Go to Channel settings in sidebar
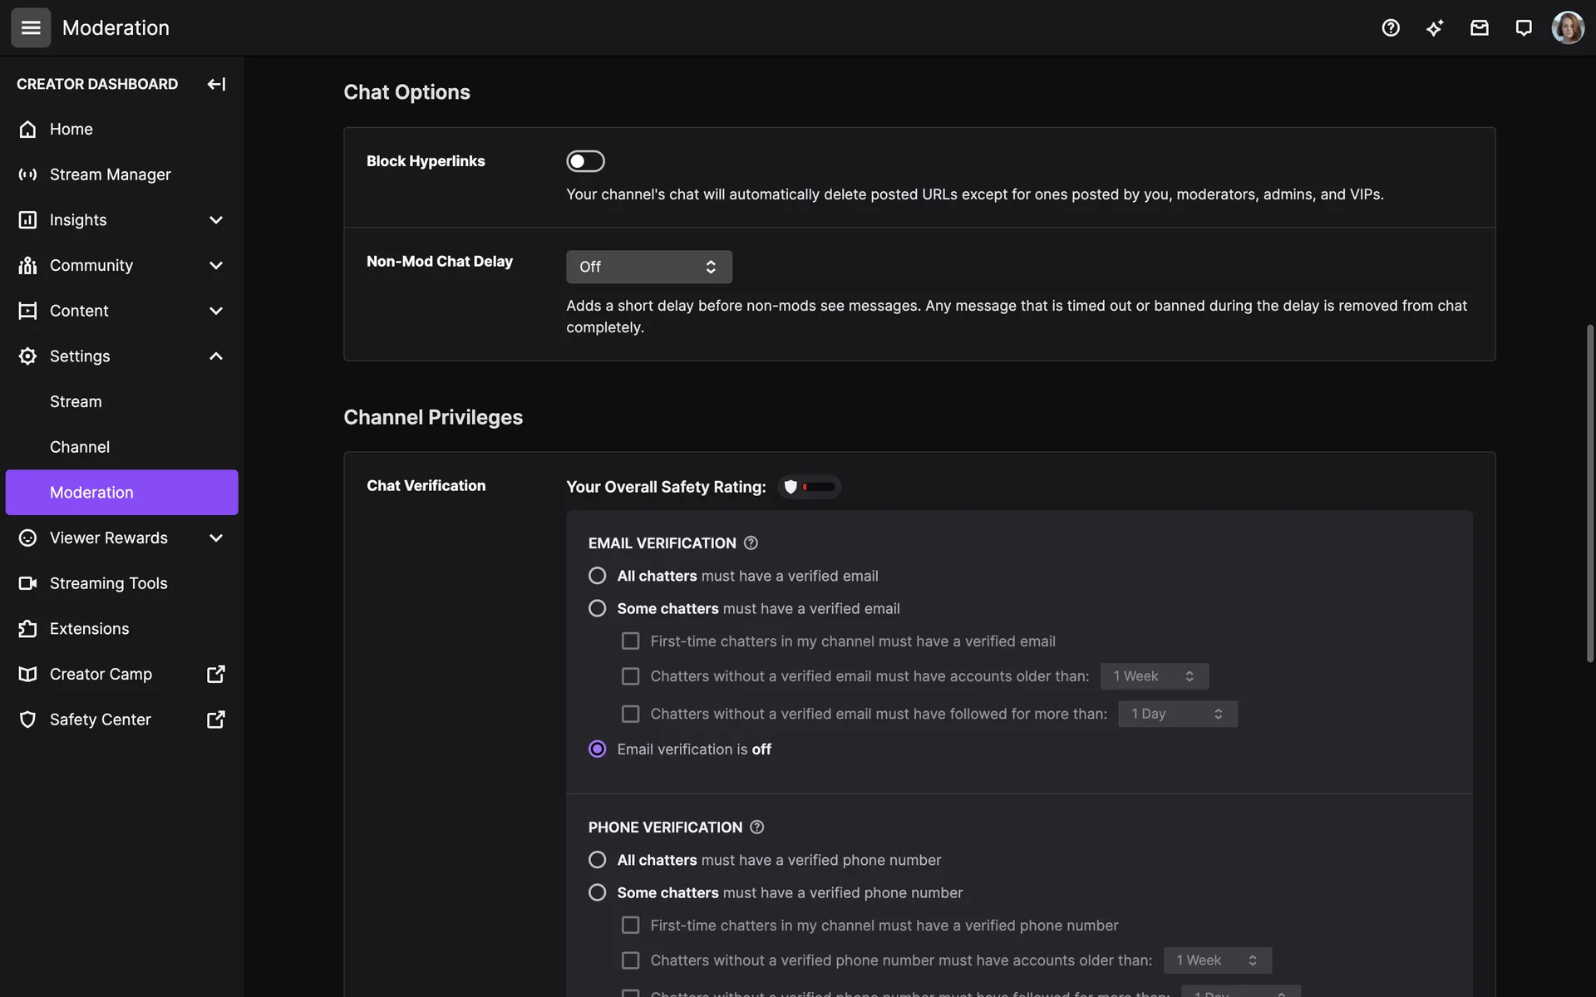Viewport: 1596px width, 997px height. point(80,447)
